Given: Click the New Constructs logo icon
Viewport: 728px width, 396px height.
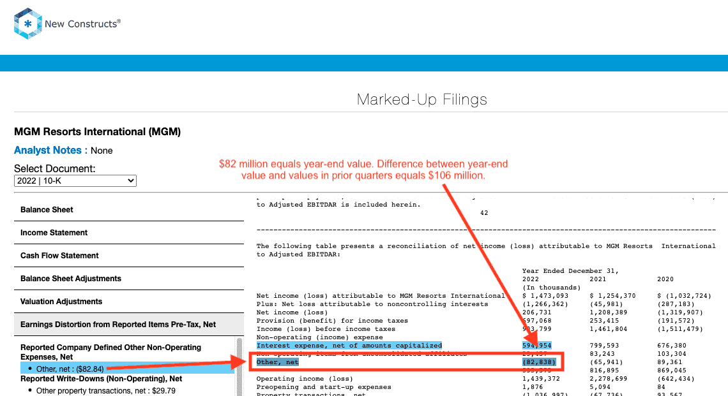Looking at the screenshot, I should (28, 24).
